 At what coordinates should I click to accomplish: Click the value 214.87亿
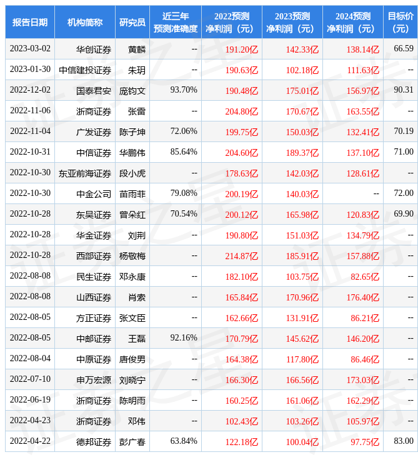[242, 256]
